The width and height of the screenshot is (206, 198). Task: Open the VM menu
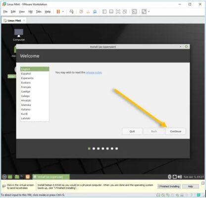(x=30, y=11)
